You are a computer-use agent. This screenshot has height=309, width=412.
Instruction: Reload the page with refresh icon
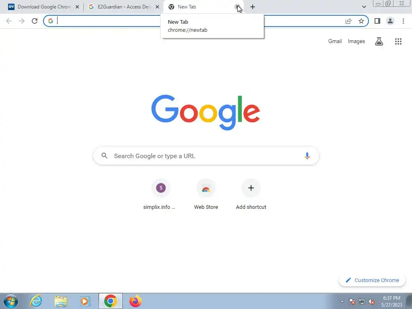coord(35,21)
